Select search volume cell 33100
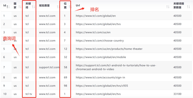The height and width of the screenshot is (98, 193). (x=177, y=94)
